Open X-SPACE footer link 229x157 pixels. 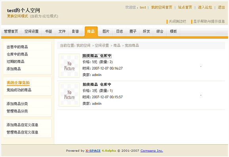click(x=93, y=151)
